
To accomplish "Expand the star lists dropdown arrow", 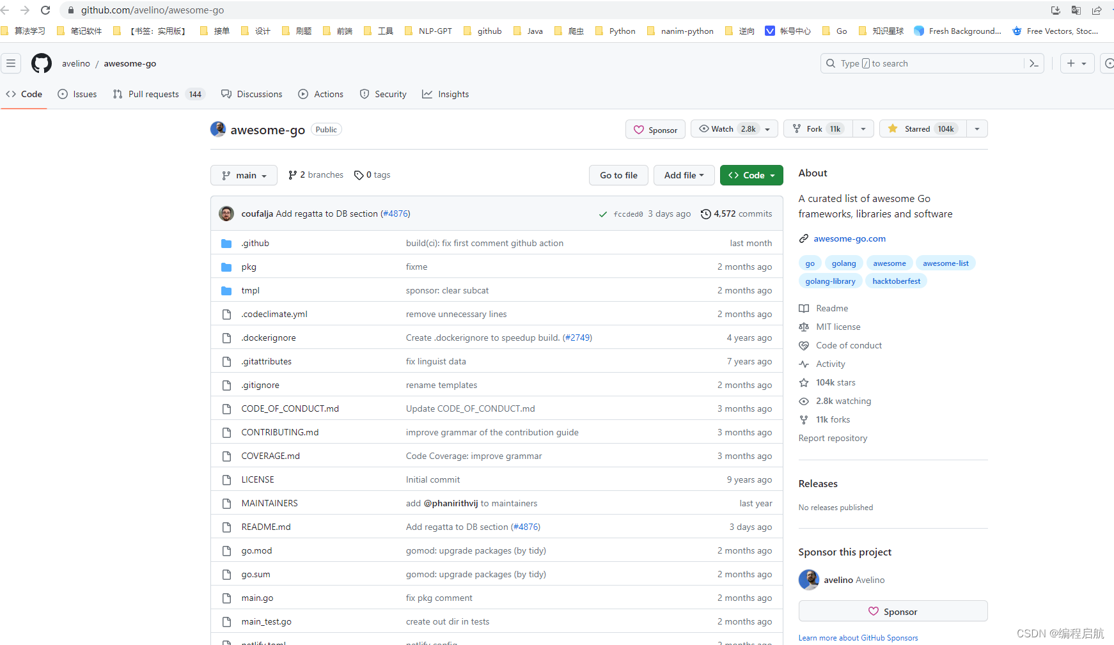I will pyautogui.click(x=977, y=128).
